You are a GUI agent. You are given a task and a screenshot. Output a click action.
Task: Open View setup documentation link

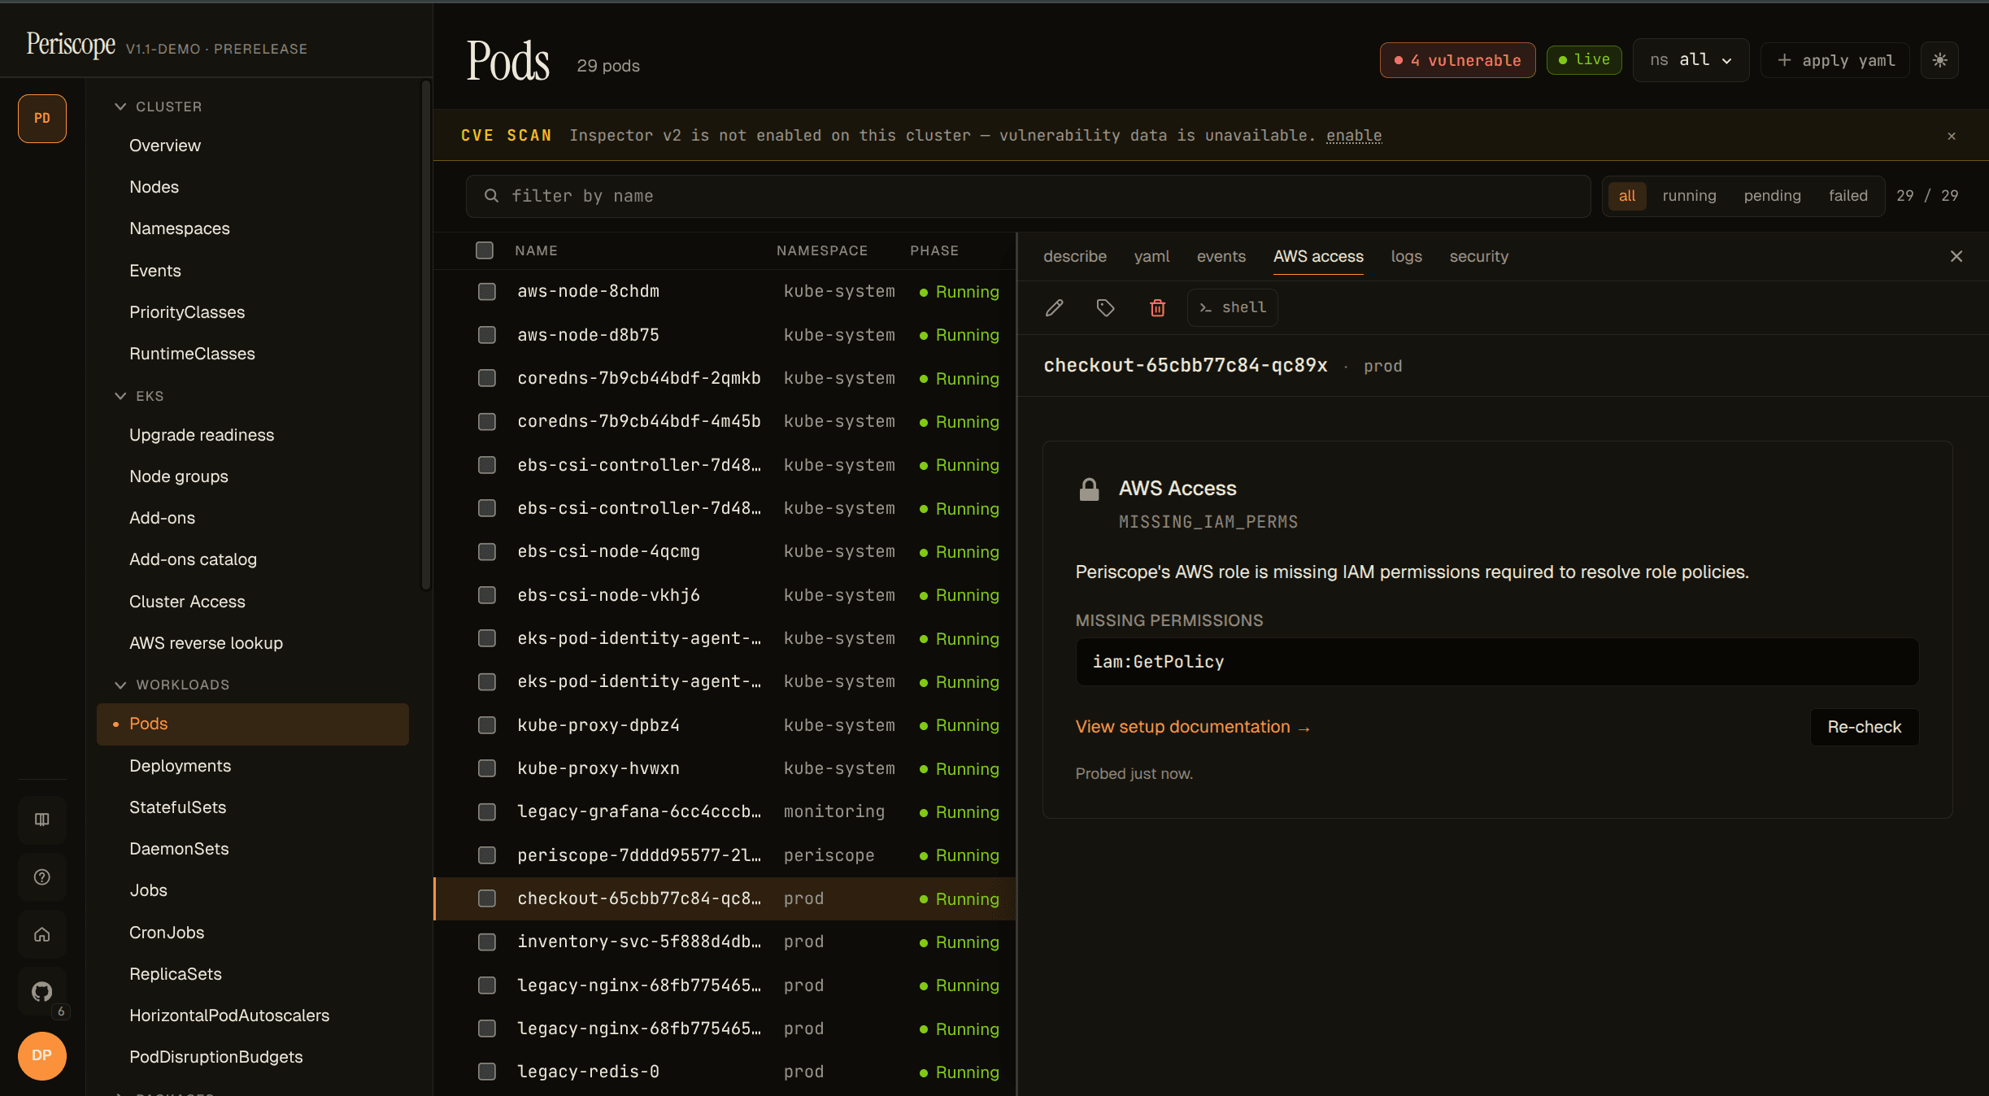click(x=1192, y=727)
